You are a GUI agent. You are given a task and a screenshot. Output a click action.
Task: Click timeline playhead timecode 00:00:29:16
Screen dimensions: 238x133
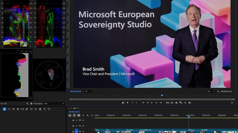tap(74, 112)
